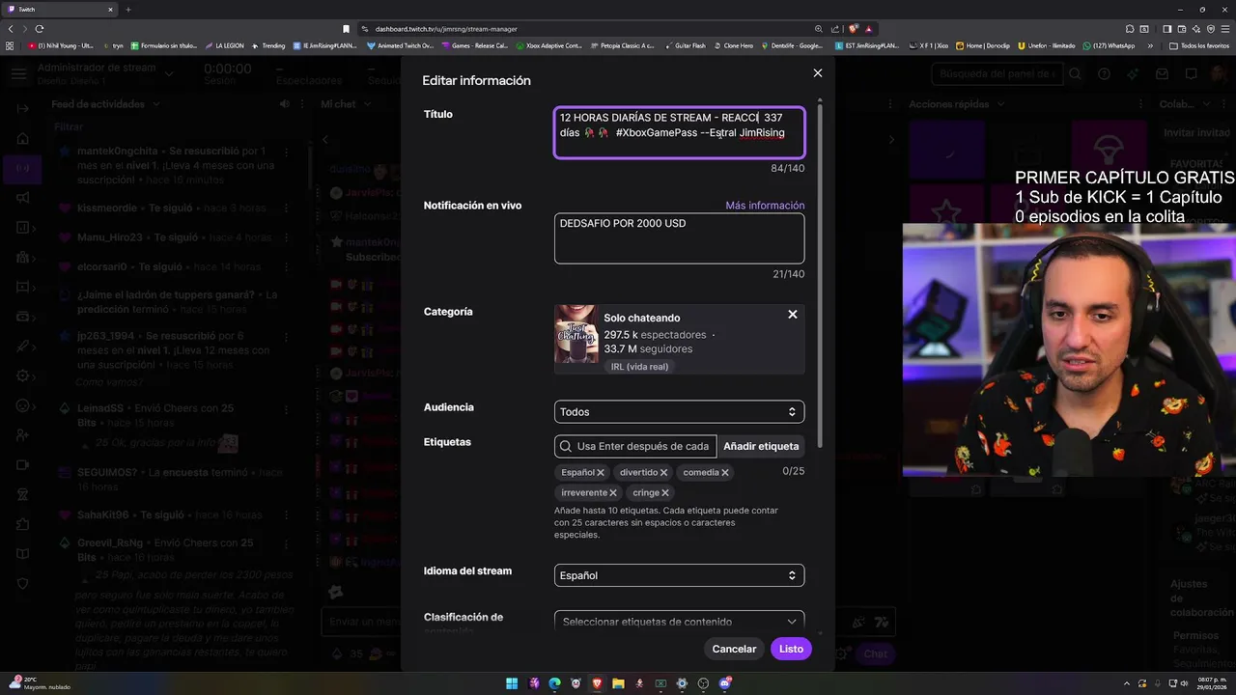Open the dashboard hamburger menu

point(18,73)
